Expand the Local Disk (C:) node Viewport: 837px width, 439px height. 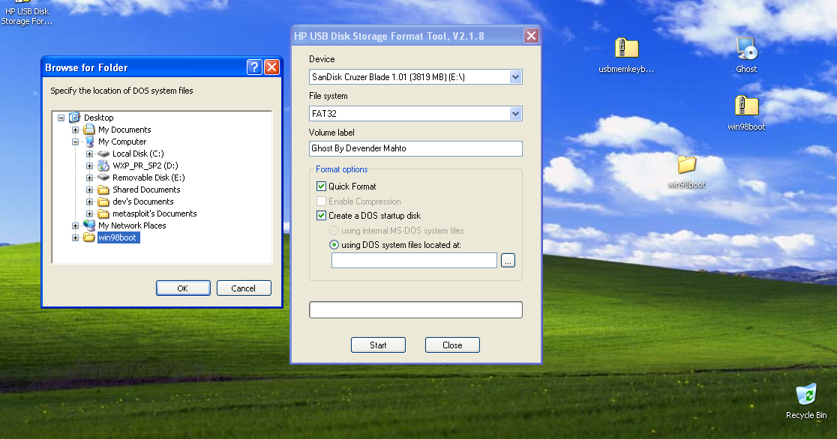pos(90,154)
